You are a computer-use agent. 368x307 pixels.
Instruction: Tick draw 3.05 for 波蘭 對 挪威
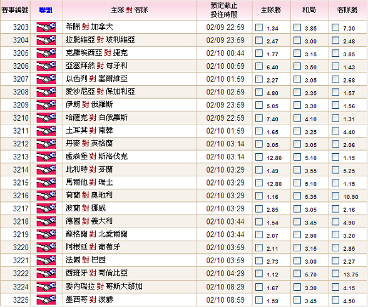pyautogui.click(x=297, y=209)
